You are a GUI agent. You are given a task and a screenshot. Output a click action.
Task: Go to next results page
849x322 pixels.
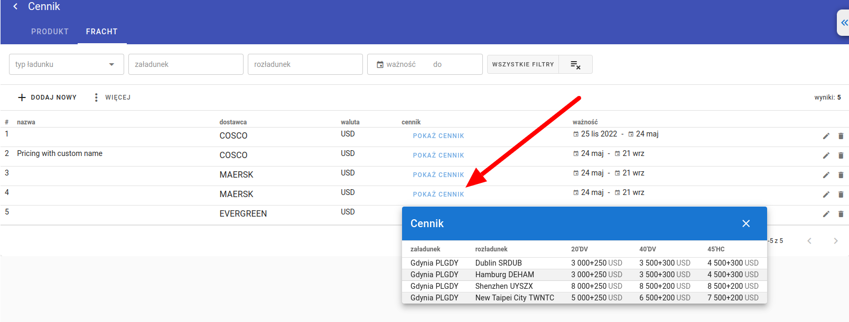[836, 241]
